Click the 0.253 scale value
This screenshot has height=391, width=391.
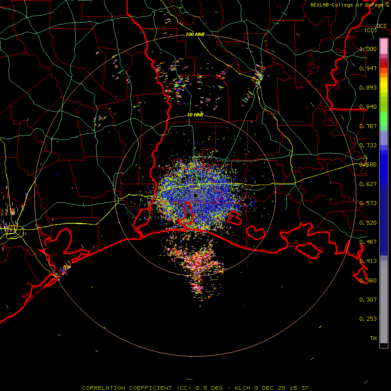coord(368,319)
